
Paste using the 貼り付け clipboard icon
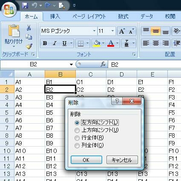coord(14,31)
